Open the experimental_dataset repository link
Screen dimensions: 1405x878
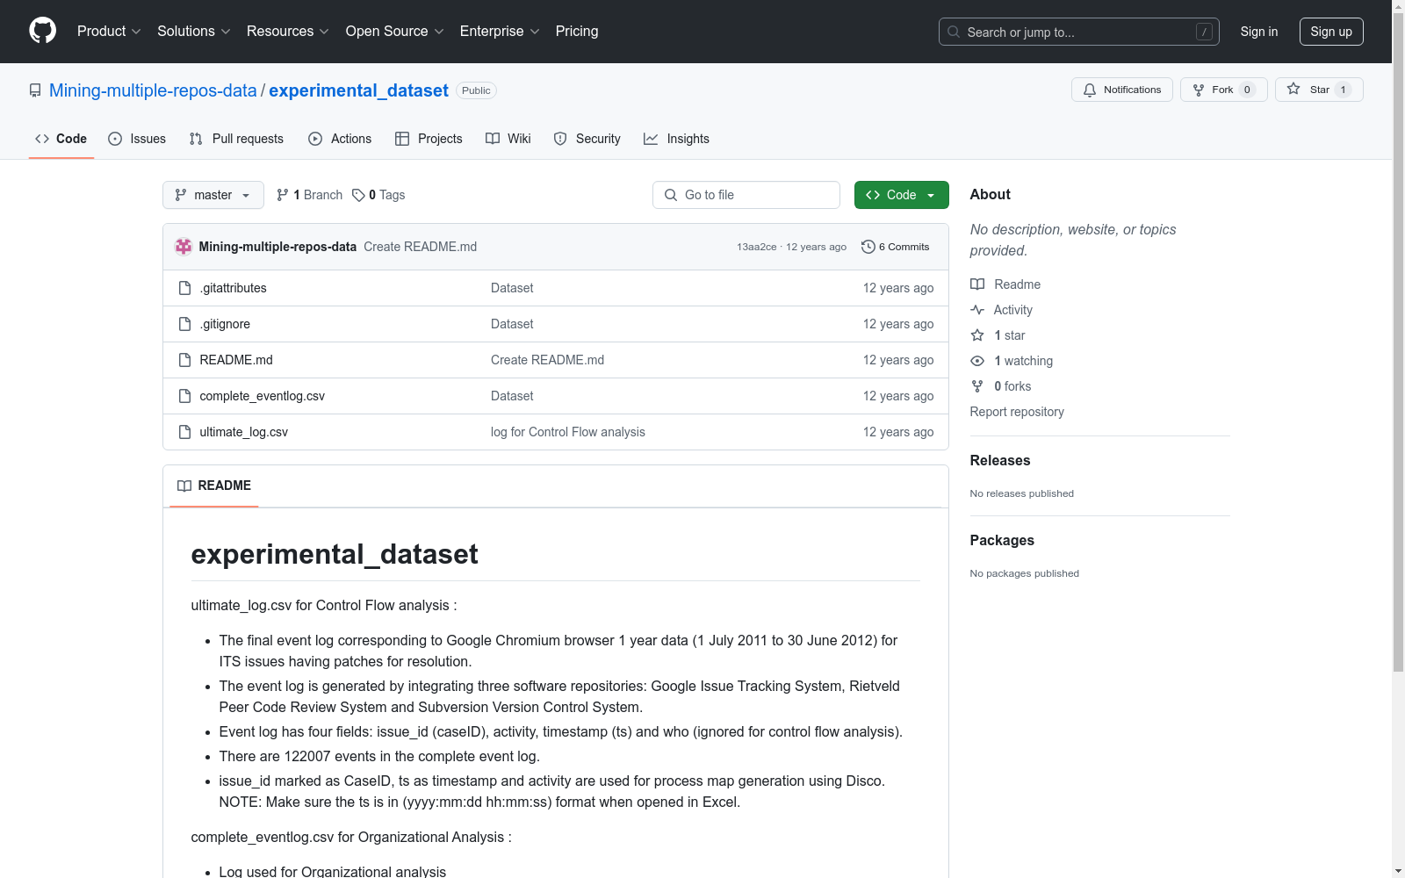358,90
